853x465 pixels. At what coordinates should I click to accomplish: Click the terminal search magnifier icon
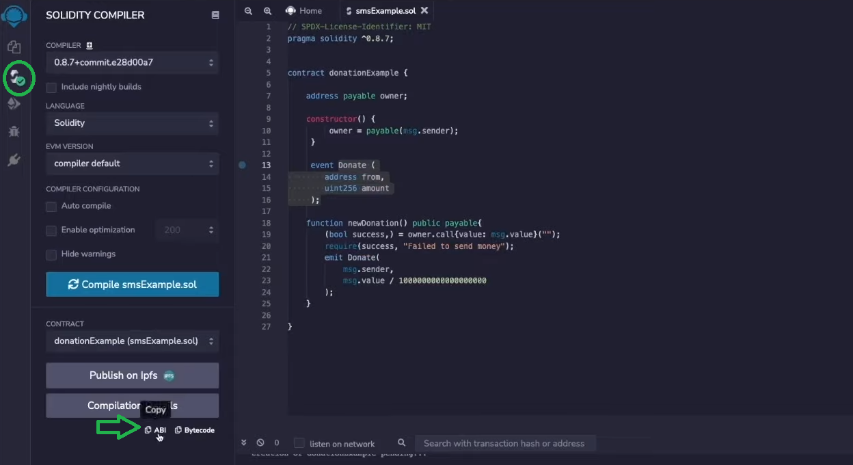402,443
